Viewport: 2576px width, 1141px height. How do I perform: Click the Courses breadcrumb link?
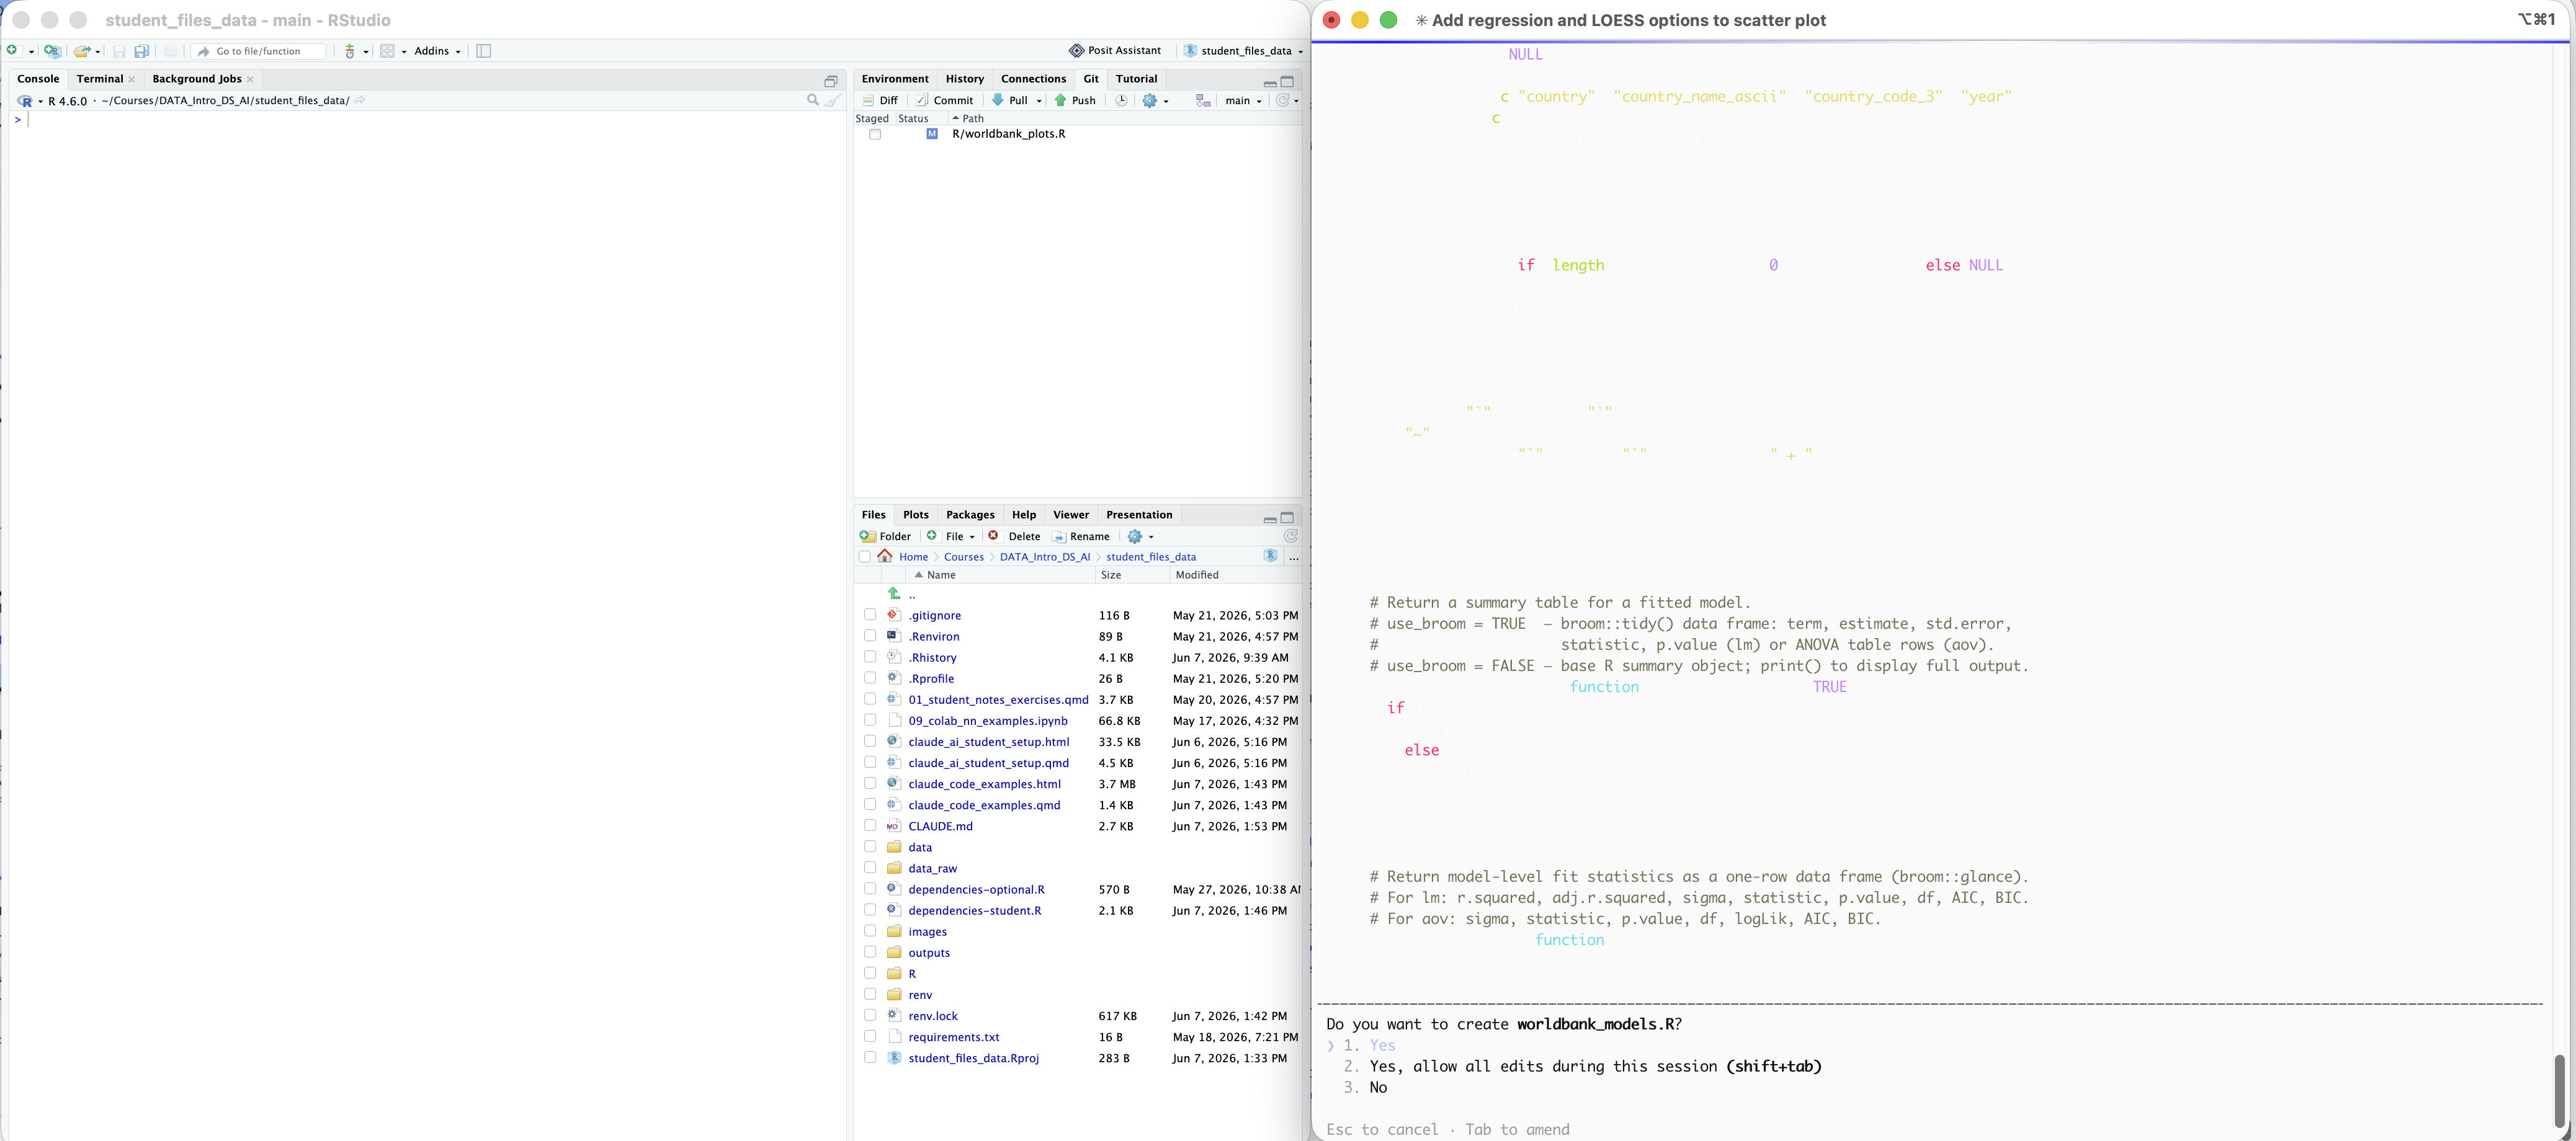(963, 556)
